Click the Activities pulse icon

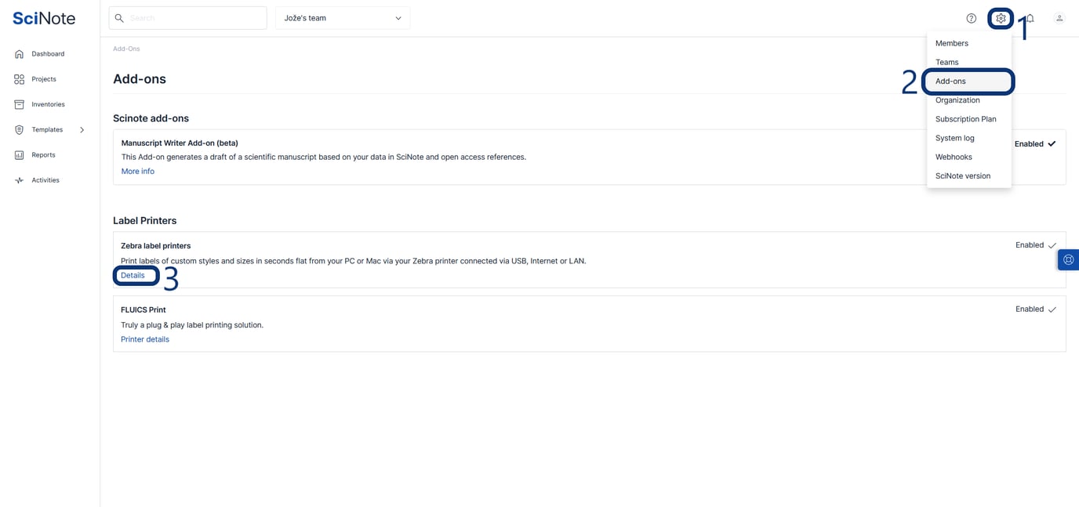pos(20,180)
